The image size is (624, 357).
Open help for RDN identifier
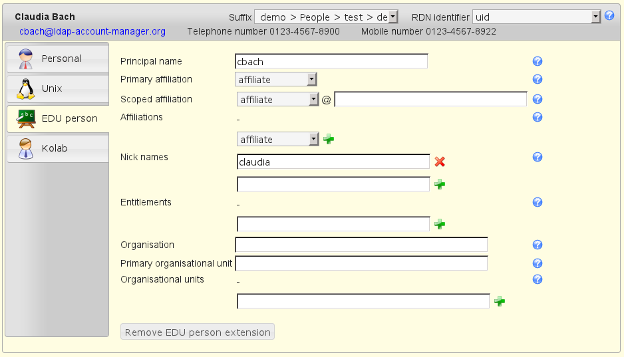click(x=609, y=15)
